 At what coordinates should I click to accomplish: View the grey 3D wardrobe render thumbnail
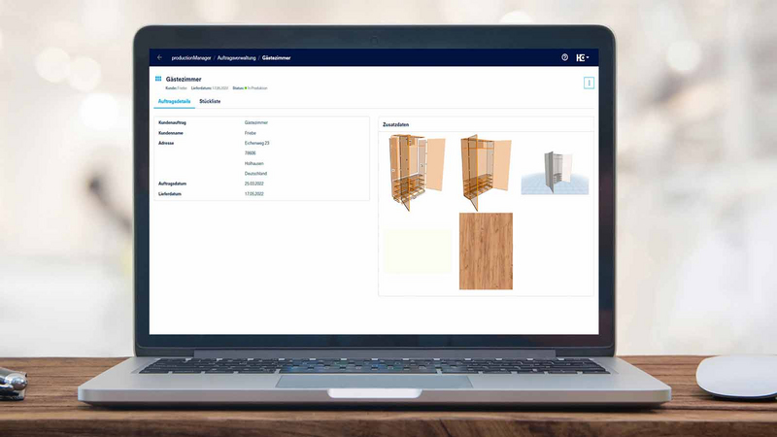pyautogui.click(x=555, y=172)
